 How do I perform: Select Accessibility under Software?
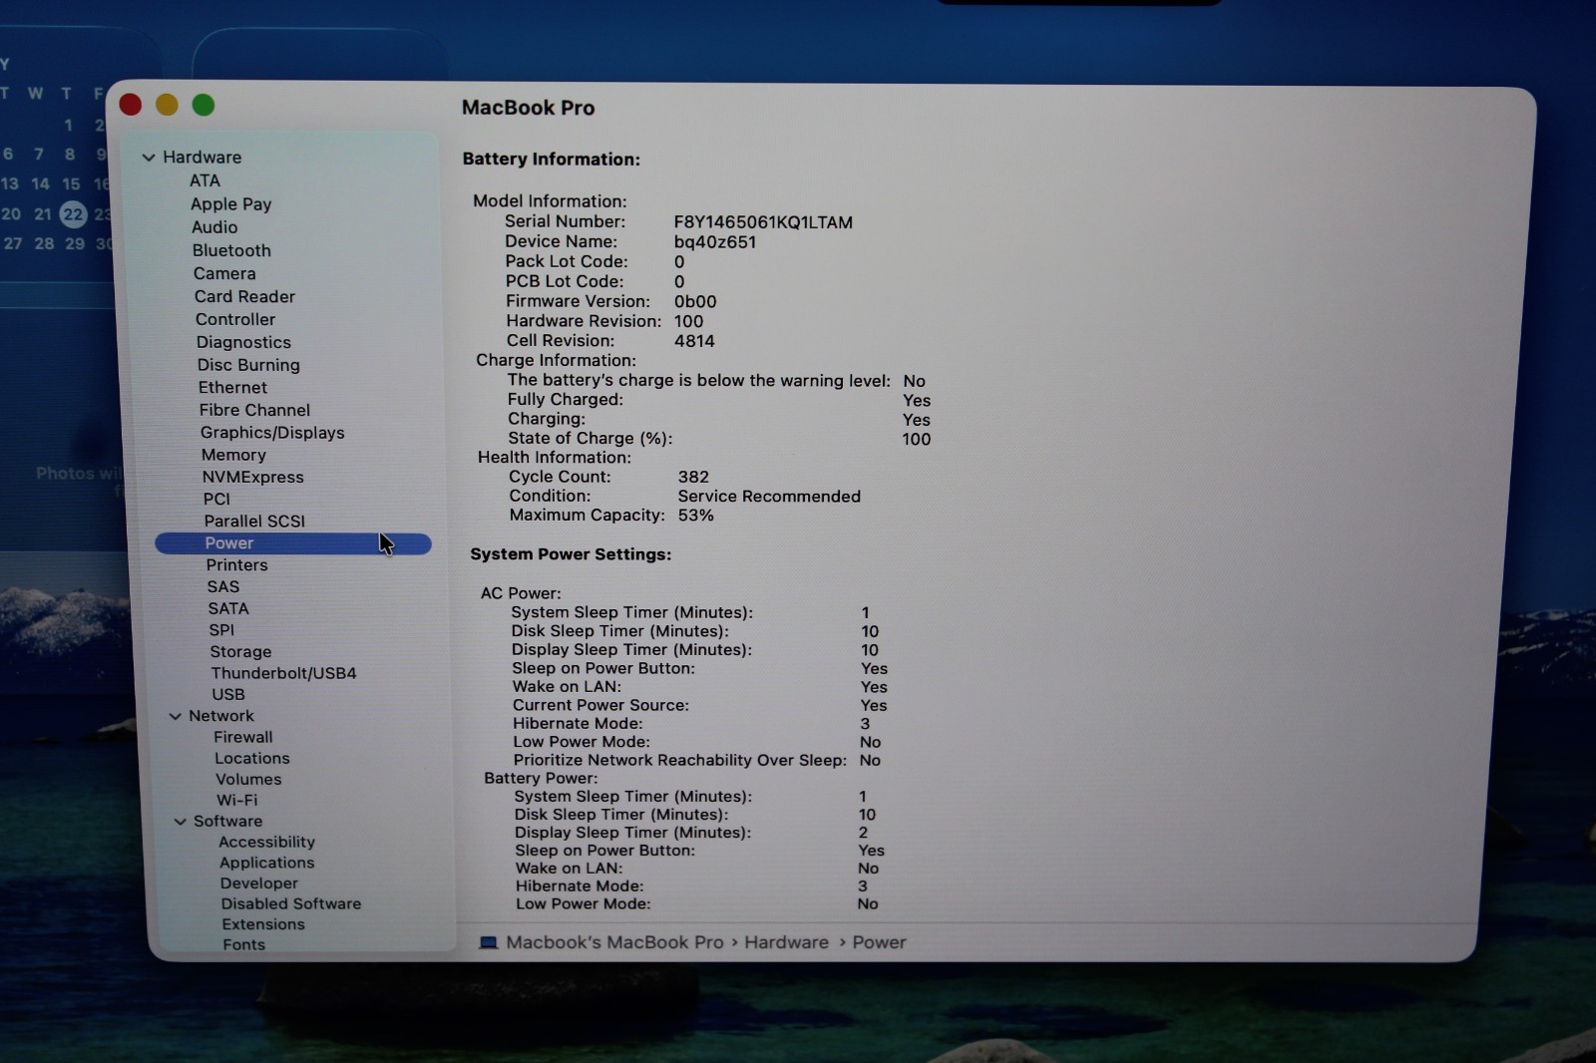(266, 842)
